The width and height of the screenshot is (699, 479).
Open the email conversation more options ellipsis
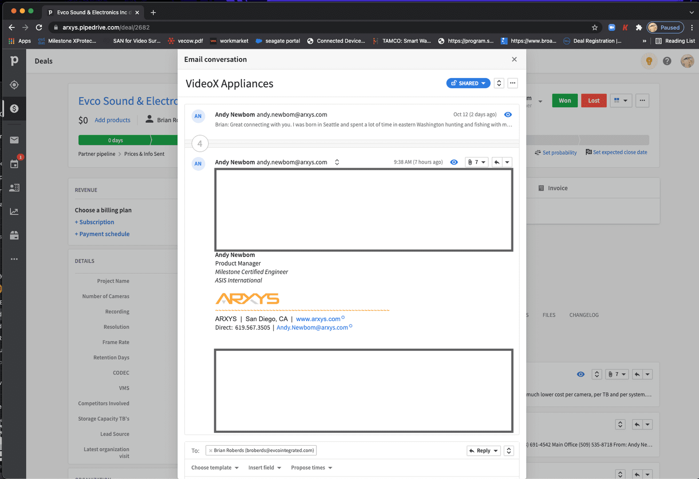pos(513,83)
